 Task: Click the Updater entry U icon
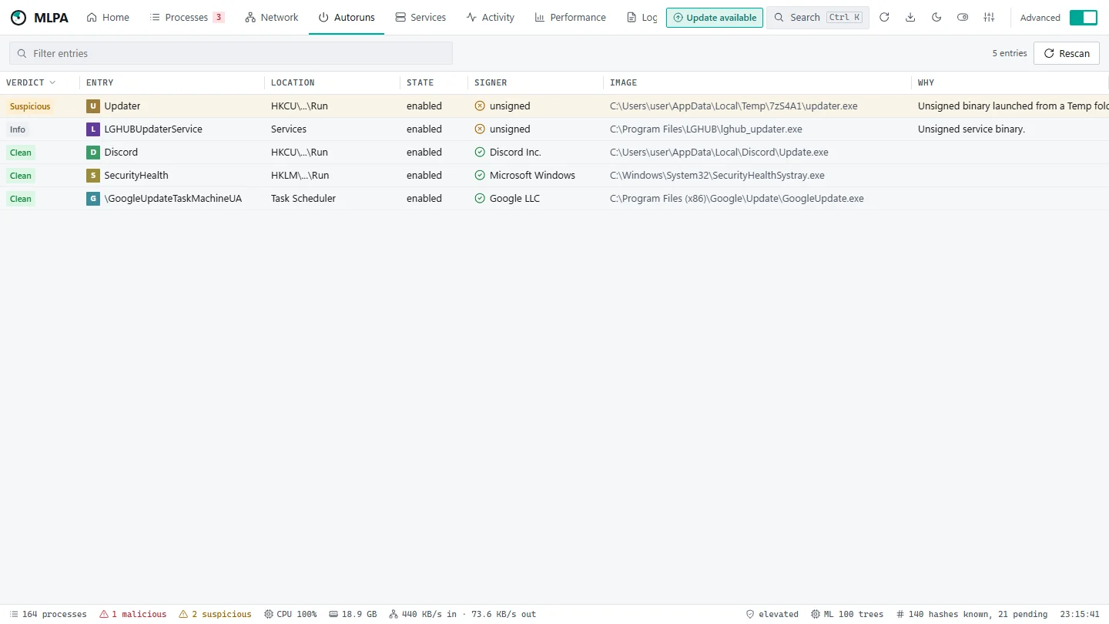pos(93,106)
